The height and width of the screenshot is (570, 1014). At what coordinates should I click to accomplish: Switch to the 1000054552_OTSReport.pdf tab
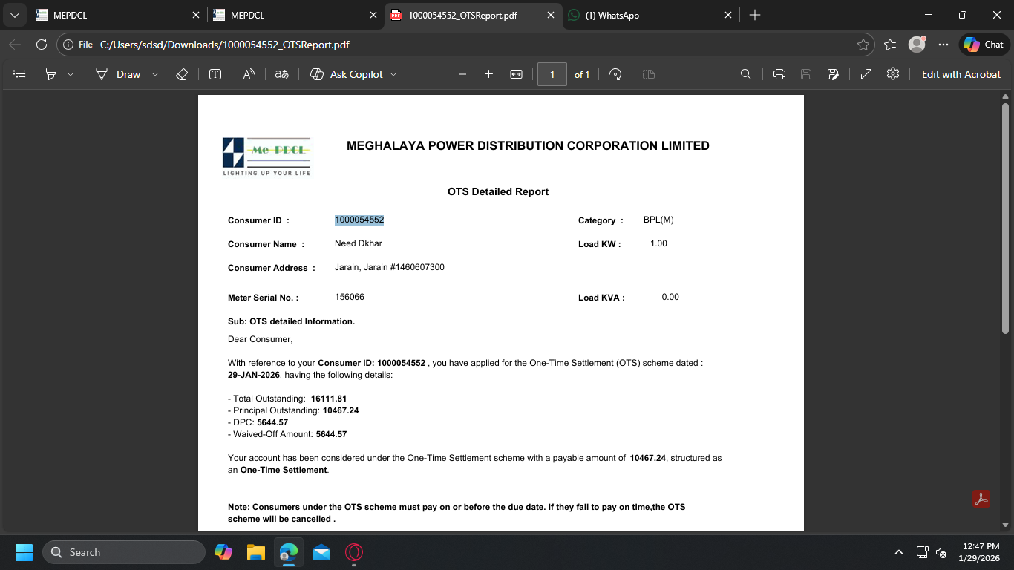point(472,15)
